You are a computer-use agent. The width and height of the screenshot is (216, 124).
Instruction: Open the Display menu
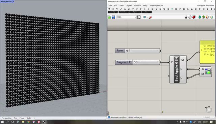click(x=129, y=5)
